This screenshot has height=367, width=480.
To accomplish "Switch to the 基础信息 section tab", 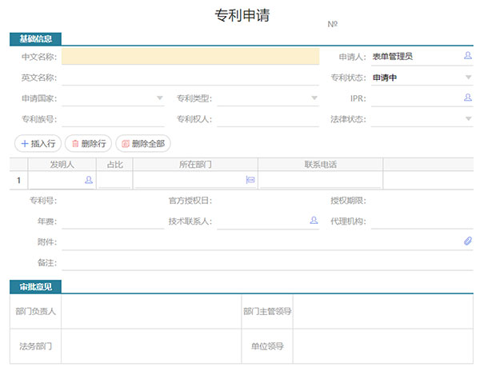I will 35,39.
